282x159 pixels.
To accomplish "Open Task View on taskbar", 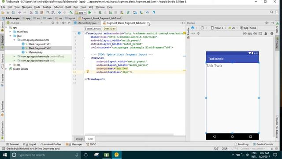I will [x=86, y=155].
